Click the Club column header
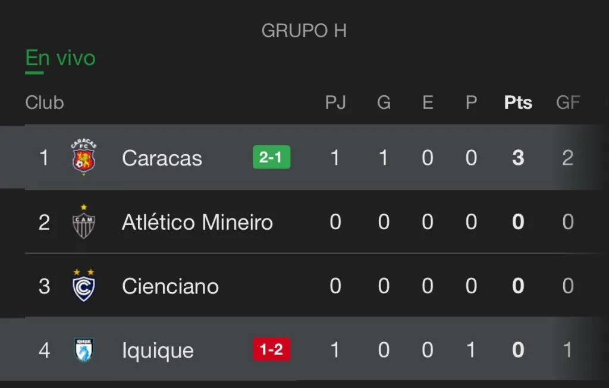 tap(45, 103)
